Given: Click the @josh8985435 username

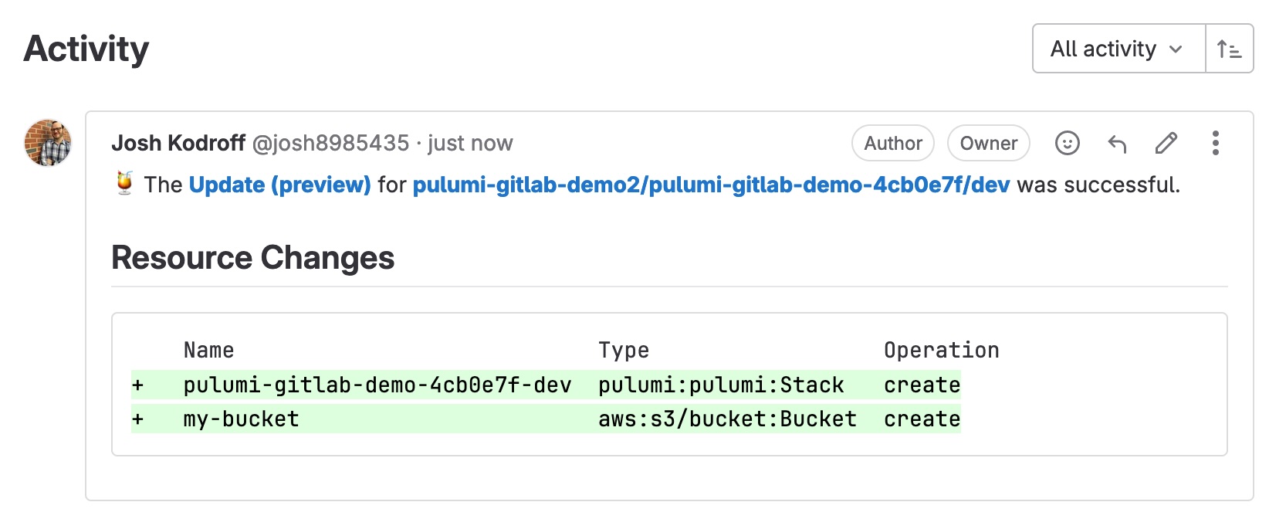Looking at the screenshot, I should [x=330, y=143].
